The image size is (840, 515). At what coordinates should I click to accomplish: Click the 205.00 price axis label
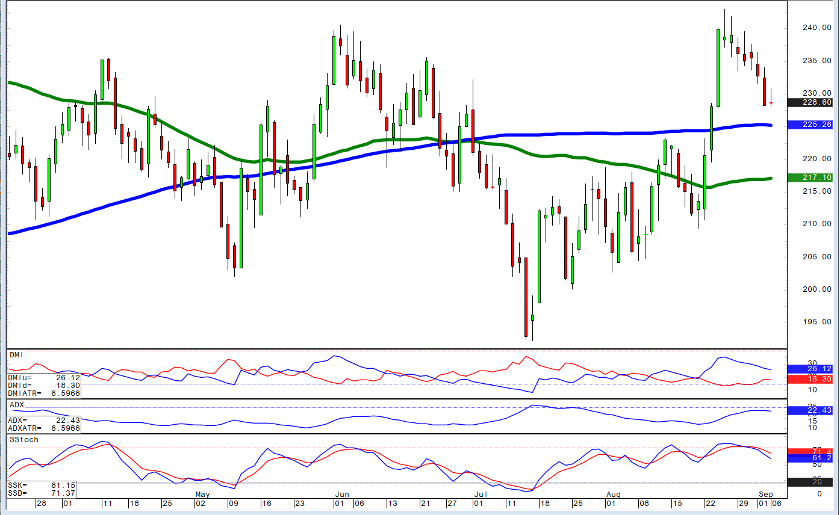(x=818, y=257)
